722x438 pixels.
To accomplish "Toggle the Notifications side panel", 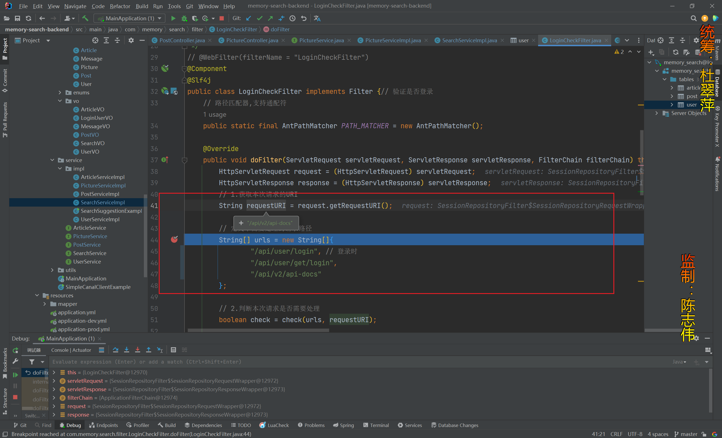I will click(x=717, y=174).
